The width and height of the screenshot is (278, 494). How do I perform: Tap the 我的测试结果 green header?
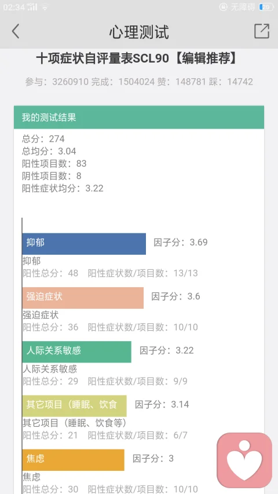click(x=139, y=117)
